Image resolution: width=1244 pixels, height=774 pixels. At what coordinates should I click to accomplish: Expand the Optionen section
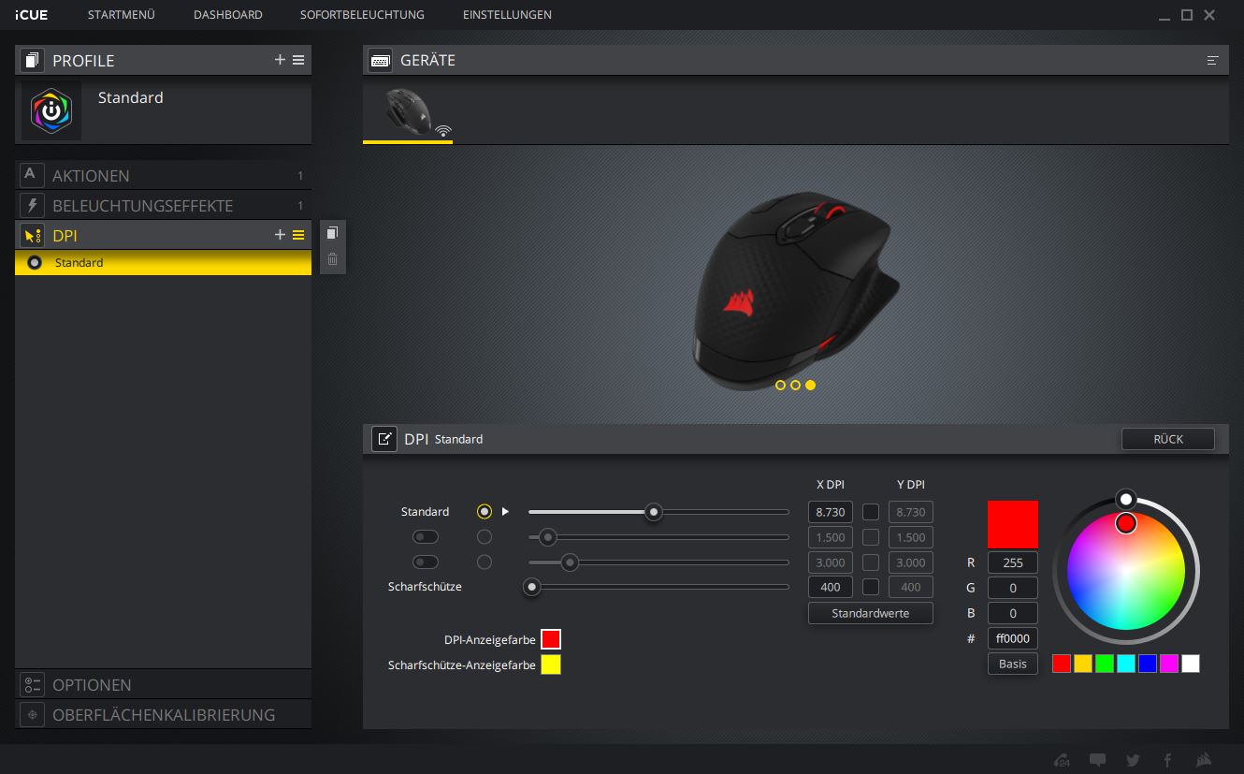[163, 684]
